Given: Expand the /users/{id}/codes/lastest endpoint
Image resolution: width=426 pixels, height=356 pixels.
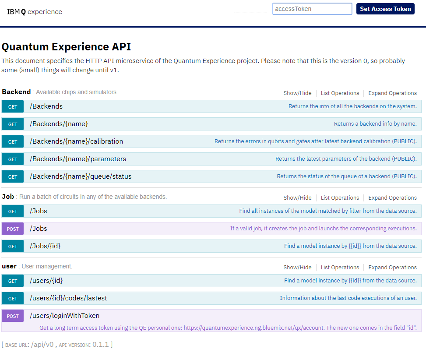Looking at the screenshot, I should (68, 298).
